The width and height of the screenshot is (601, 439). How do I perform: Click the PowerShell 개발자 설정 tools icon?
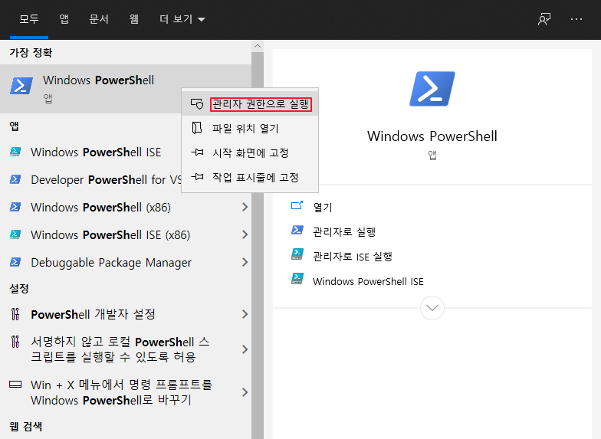[x=15, y=314]
